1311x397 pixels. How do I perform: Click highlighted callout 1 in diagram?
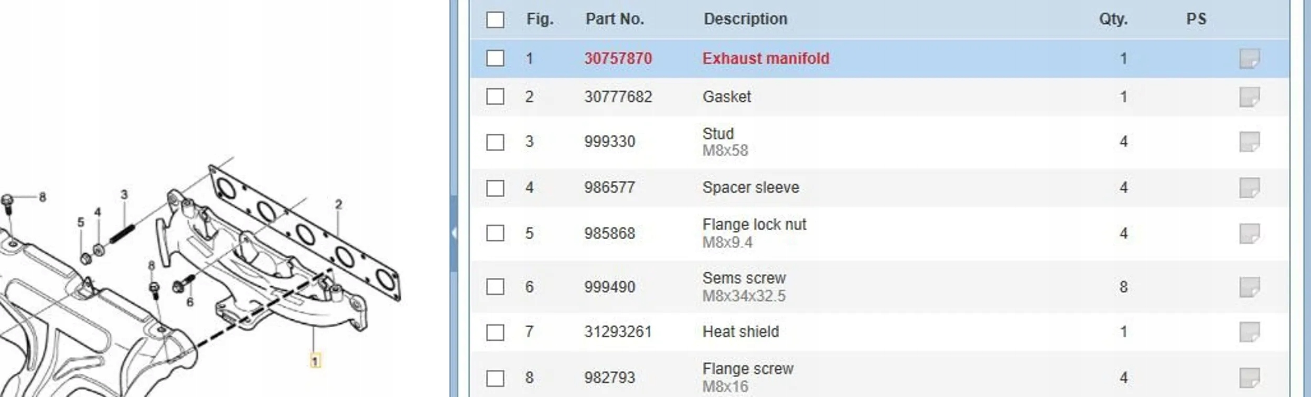coord(315,361)
